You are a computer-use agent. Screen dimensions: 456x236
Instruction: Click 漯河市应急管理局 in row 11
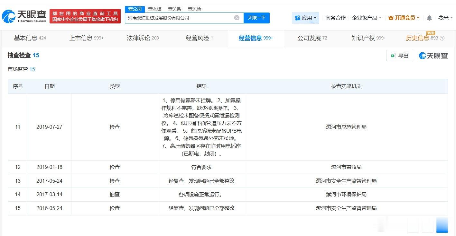346,127
